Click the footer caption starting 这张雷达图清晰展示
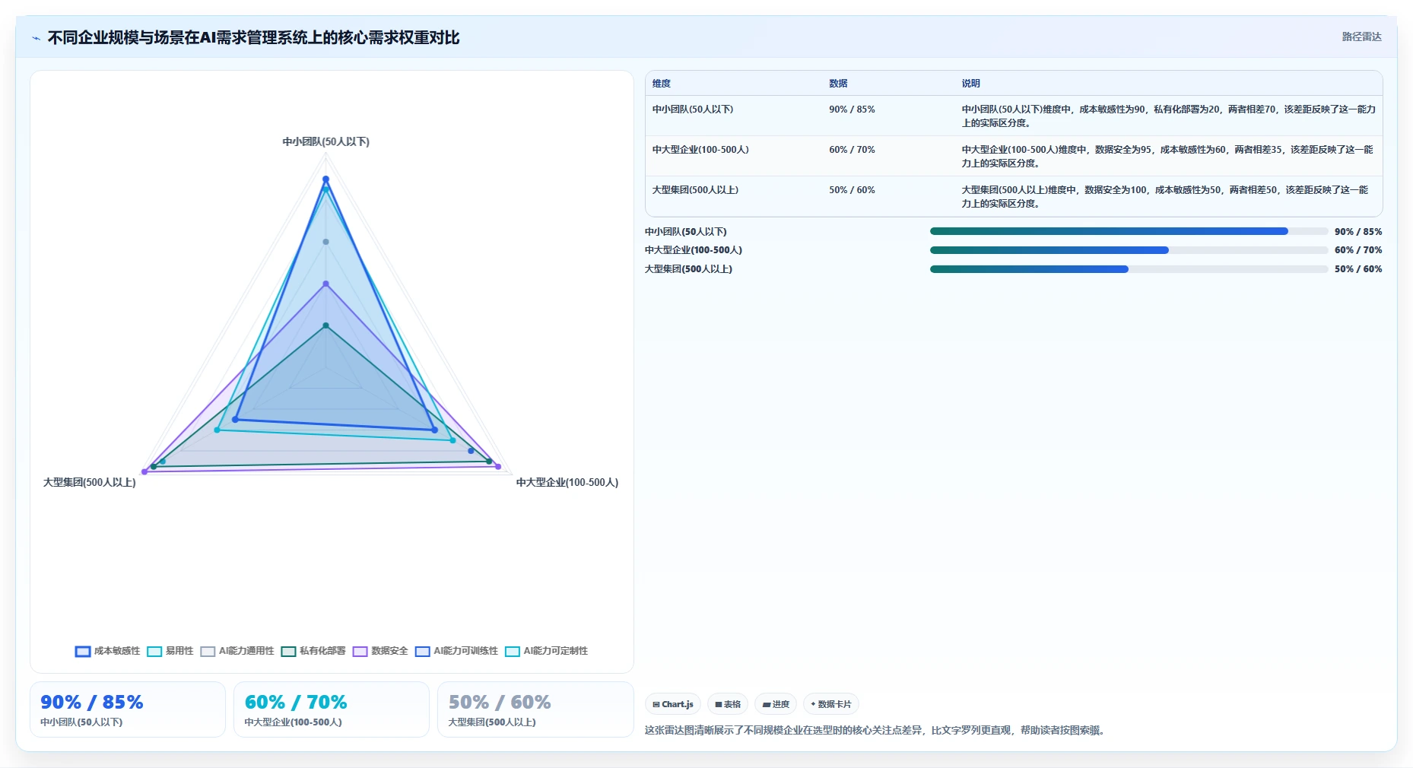This screenshot has height=768, width=1413. click(876, 730)
